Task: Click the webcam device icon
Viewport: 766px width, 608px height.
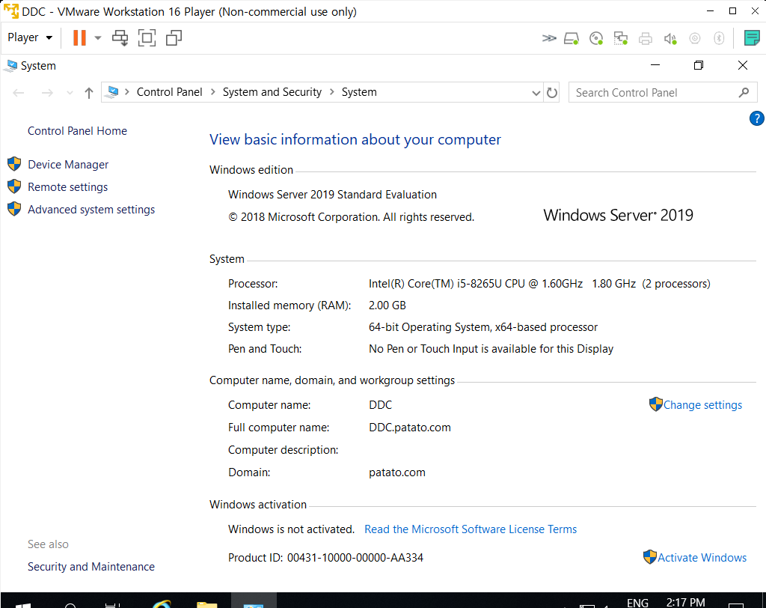Action: coord(695,38)
